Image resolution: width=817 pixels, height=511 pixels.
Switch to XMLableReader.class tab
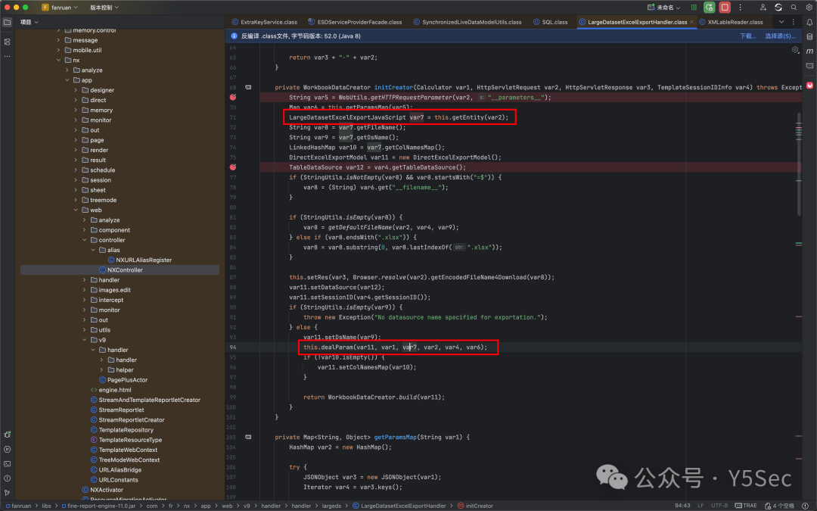point(731,22)
